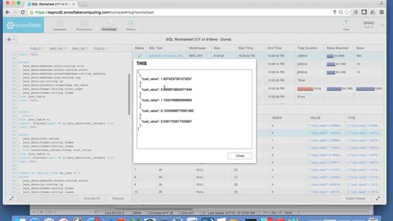Click the zoom magnifier icon in the address bar
Screen dimensions: 393x221
[341, 12]
